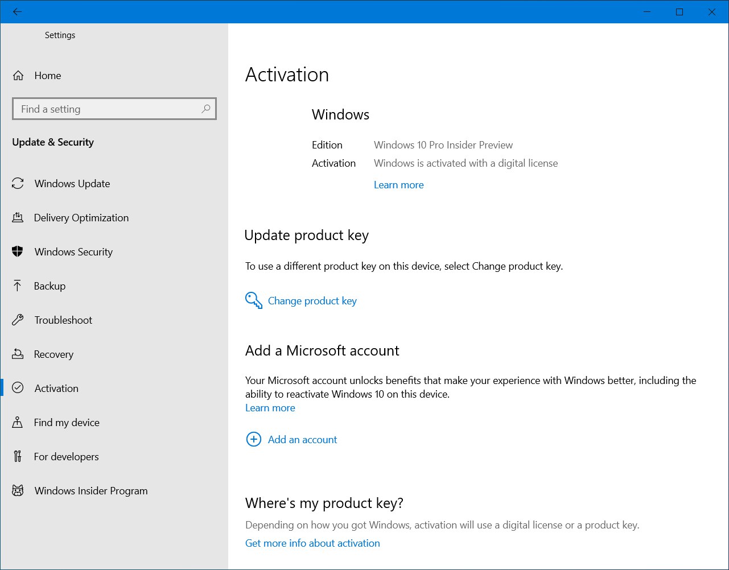Navigate to Recovery settings

tap(114, 354)
